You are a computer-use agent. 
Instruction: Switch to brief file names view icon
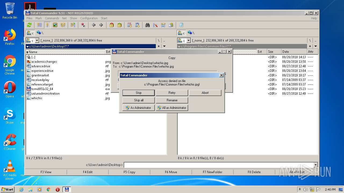tap(40, 25)
